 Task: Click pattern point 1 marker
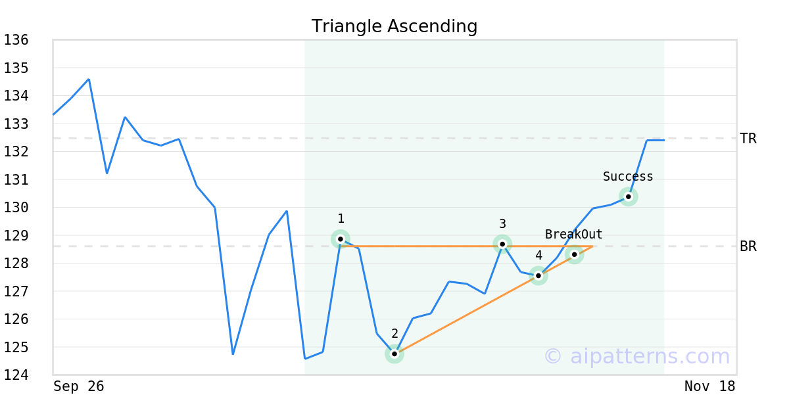(341, 239)
